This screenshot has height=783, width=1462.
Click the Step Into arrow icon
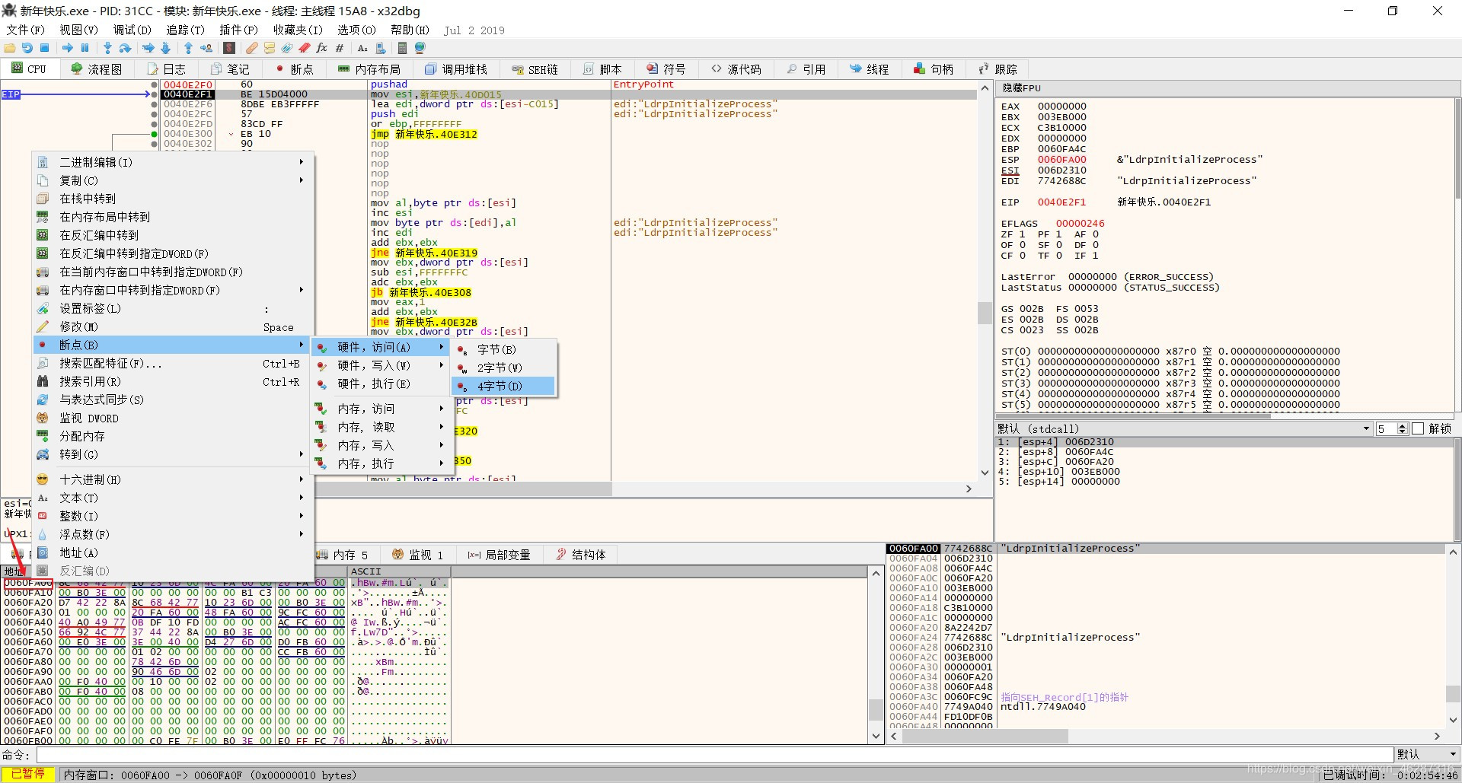coord(107,48)
